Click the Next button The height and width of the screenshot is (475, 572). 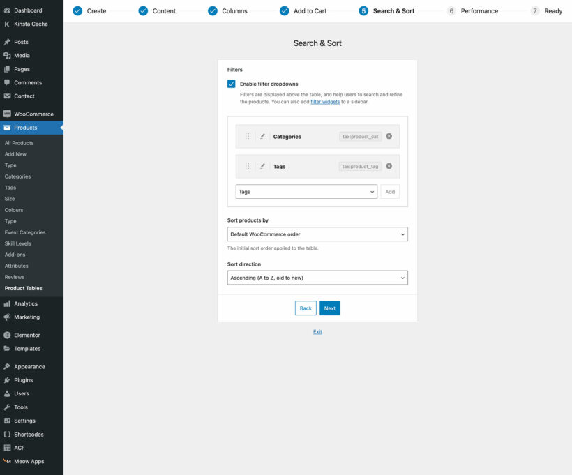pos(329,308)
